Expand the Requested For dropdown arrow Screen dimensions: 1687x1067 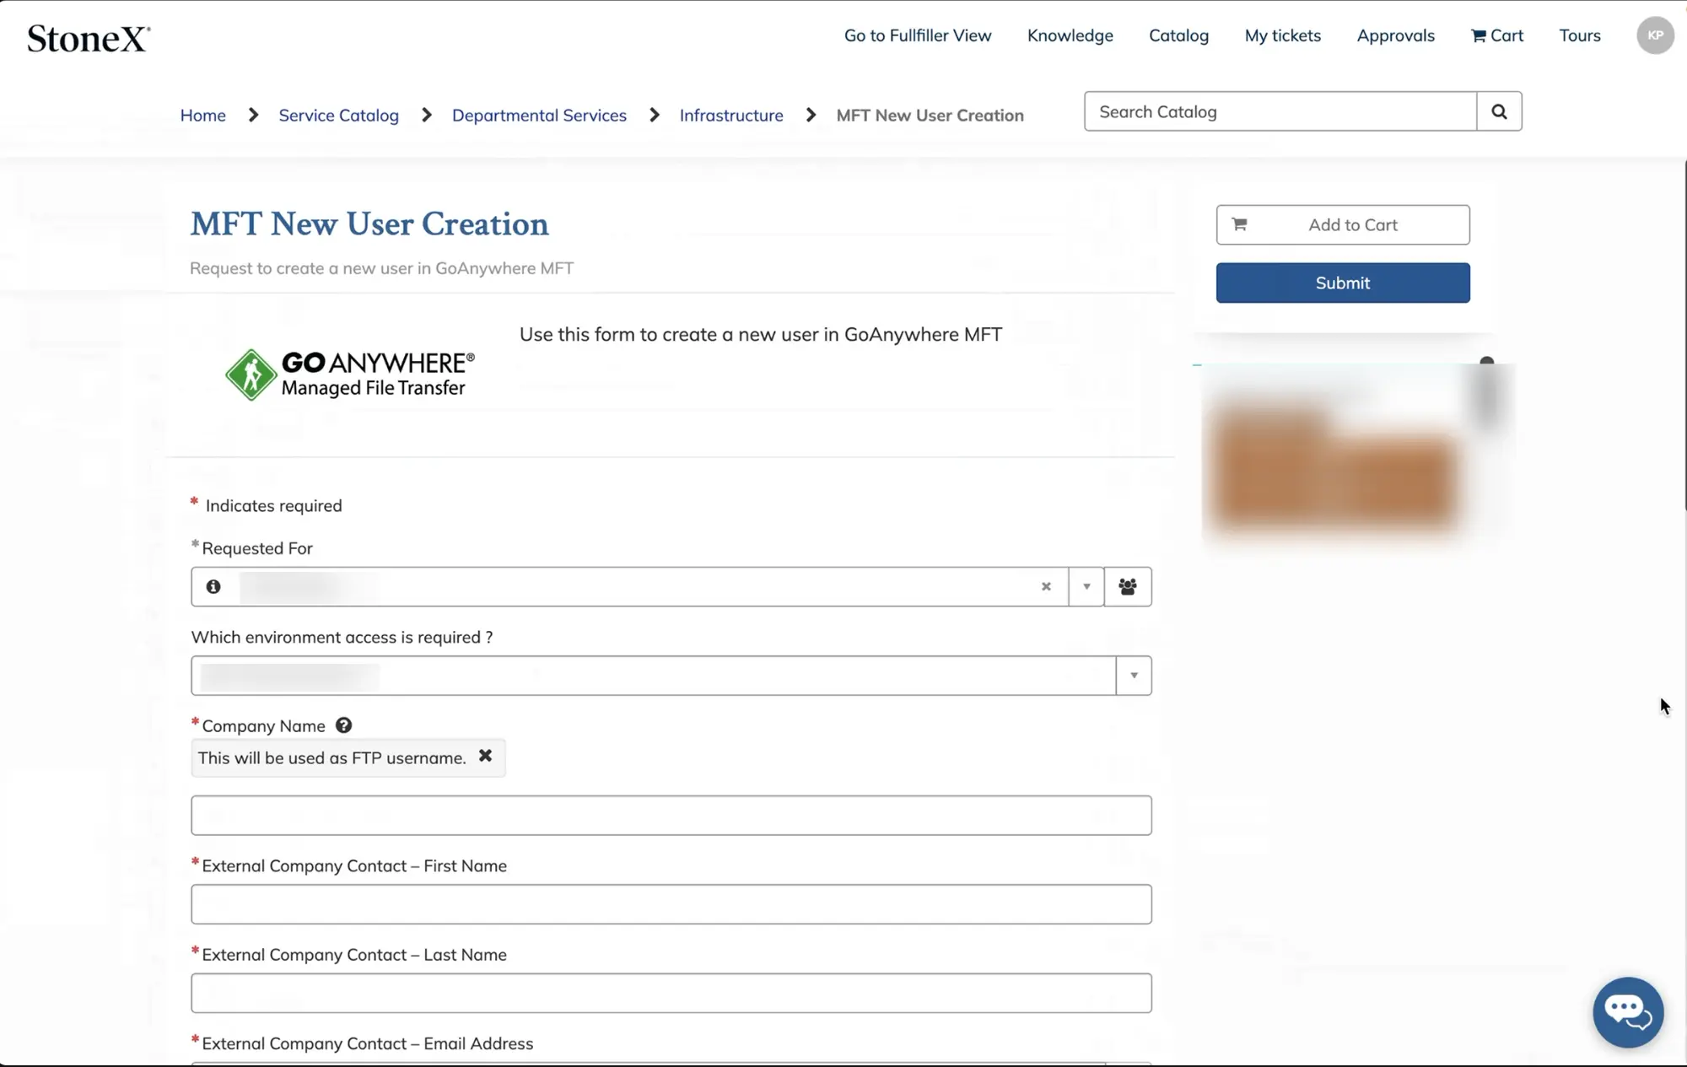[1086, 586]
